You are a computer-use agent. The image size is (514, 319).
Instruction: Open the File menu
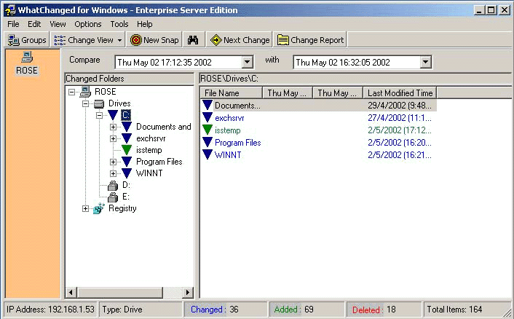tap(13, 24)
